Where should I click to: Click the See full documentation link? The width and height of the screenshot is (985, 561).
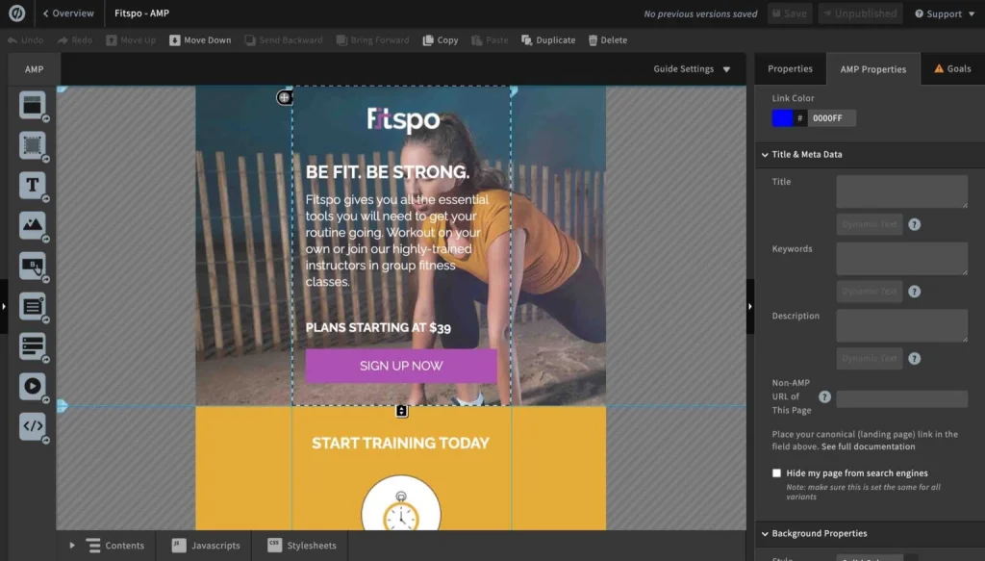click(x=868, y=446)
